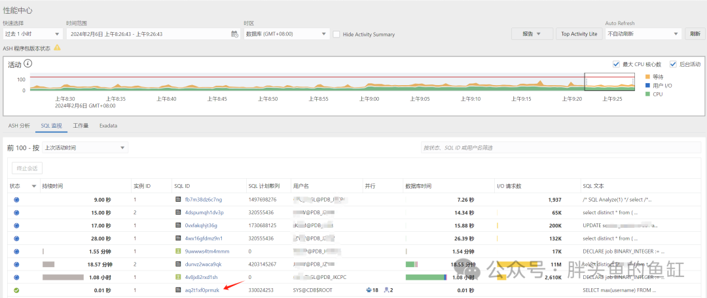Image resolution: width=707 pixels, height=298 pixels.
Task: Open SQL ID link 0vxfakqhjt36g
Action: 201,225
